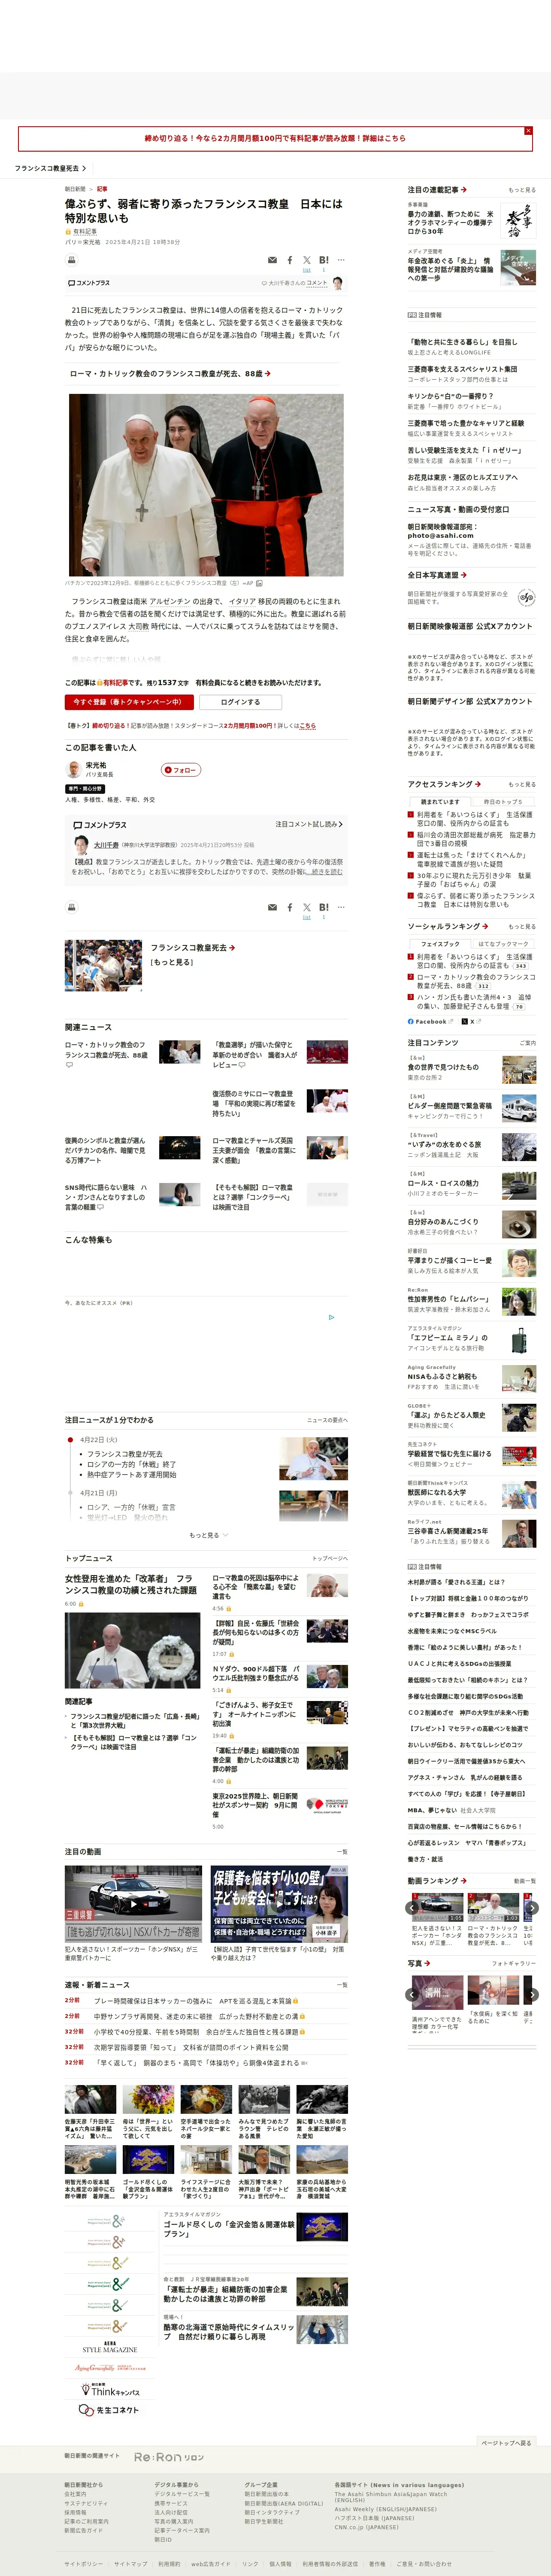Go to next item in 動画ランキング carousel
This screenshot has width=551, height=2576.
[532, 1907]
